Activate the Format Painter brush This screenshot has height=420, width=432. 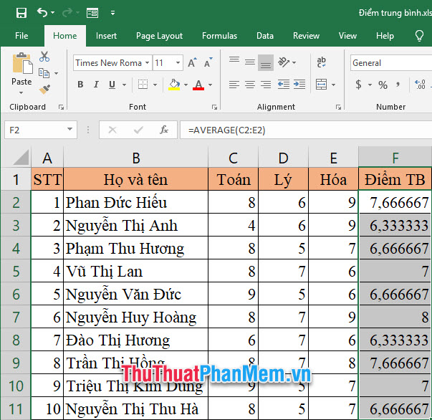tap(44, 89)
